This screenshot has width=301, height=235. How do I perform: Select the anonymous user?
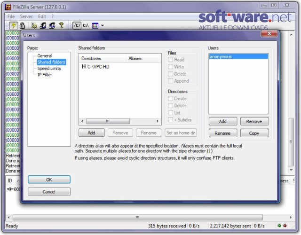tap(238, 56)
